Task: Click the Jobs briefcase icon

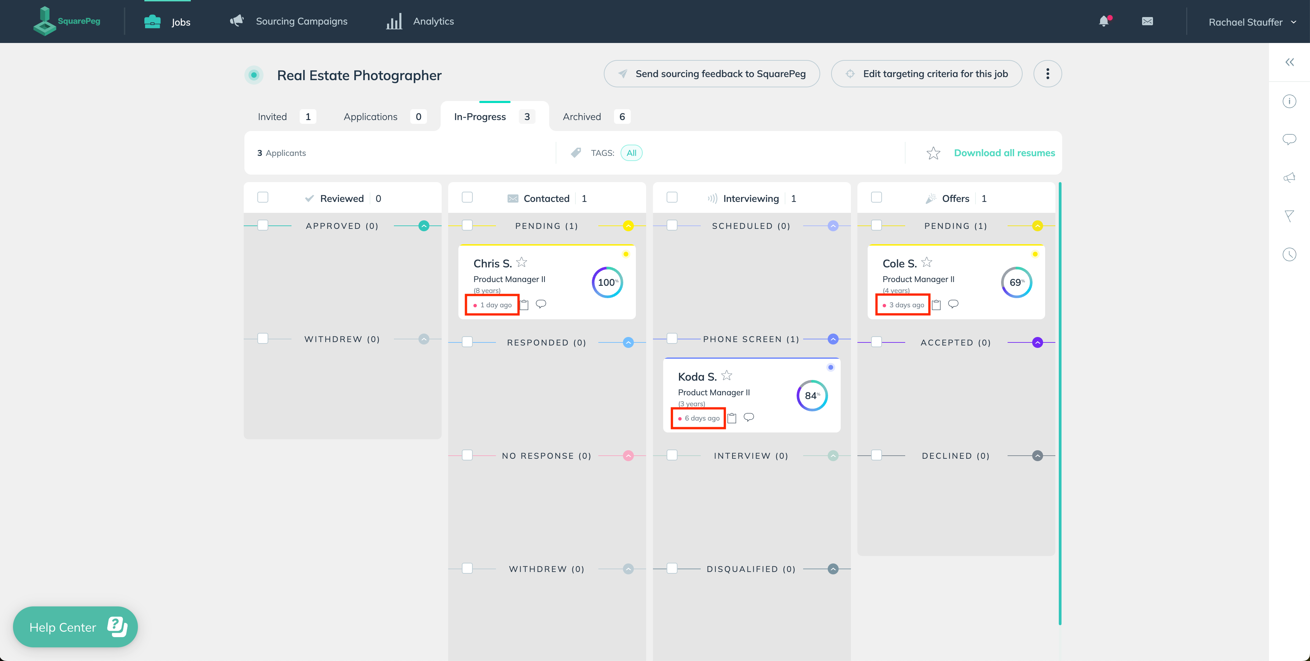Action: tap(152, 21)
